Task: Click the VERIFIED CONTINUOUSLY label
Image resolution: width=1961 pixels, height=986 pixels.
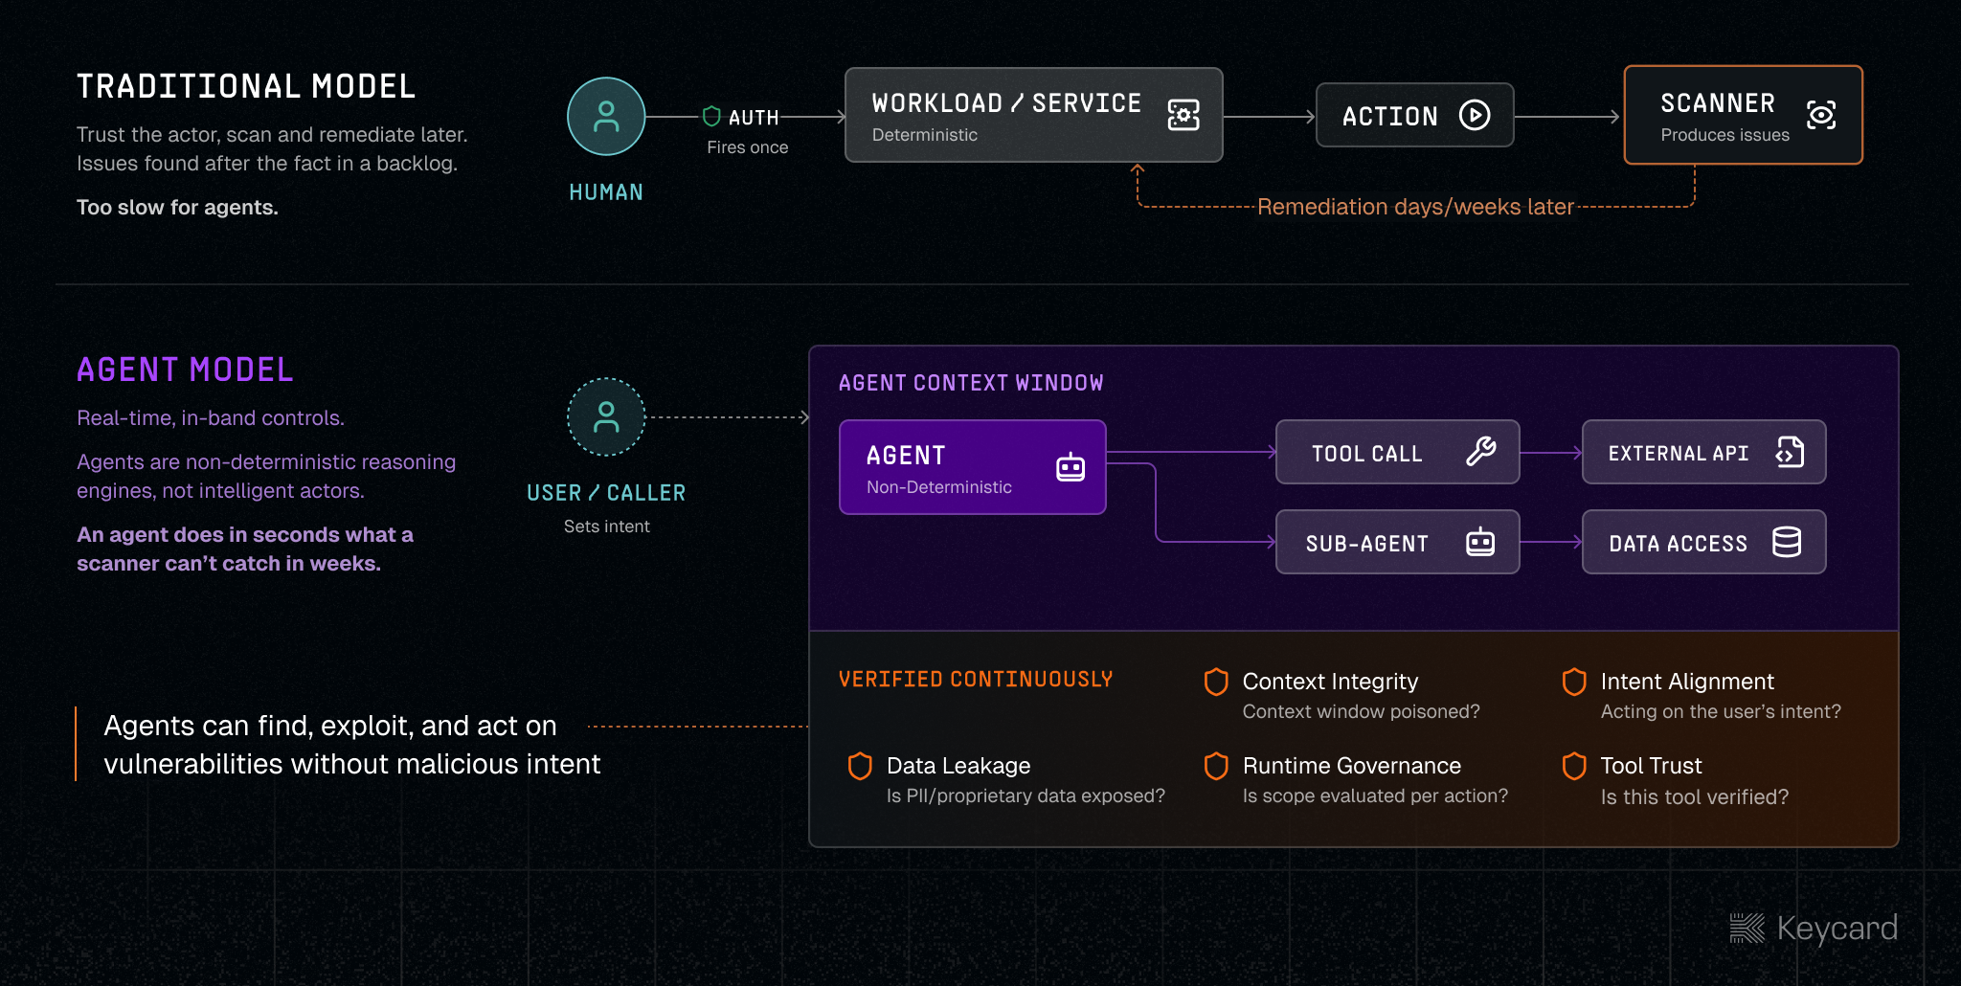Action: (976, 679)
